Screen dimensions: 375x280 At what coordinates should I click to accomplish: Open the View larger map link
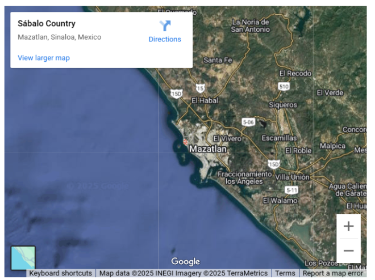click(44, 58)
